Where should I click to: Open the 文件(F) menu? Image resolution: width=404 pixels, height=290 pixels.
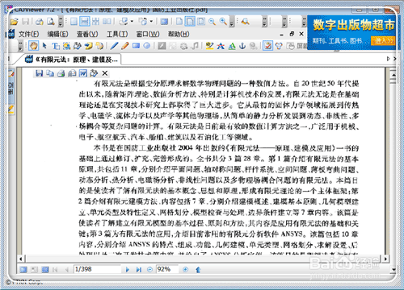point(29,34)
